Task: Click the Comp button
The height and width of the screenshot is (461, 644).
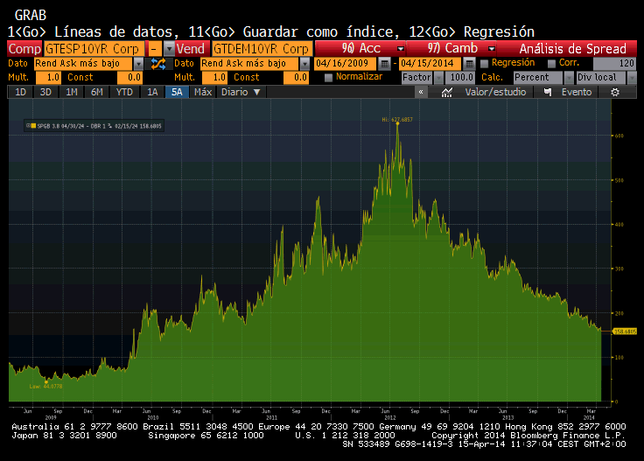Action: [x=24, y=49]
